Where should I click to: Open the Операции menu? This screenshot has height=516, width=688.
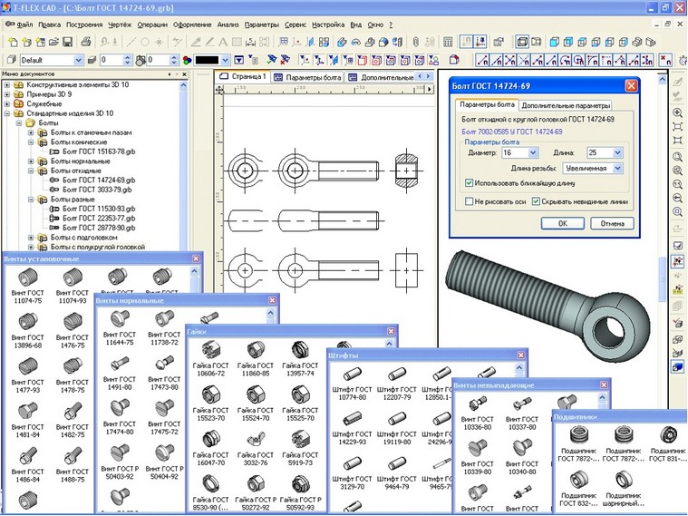(152, 25)
